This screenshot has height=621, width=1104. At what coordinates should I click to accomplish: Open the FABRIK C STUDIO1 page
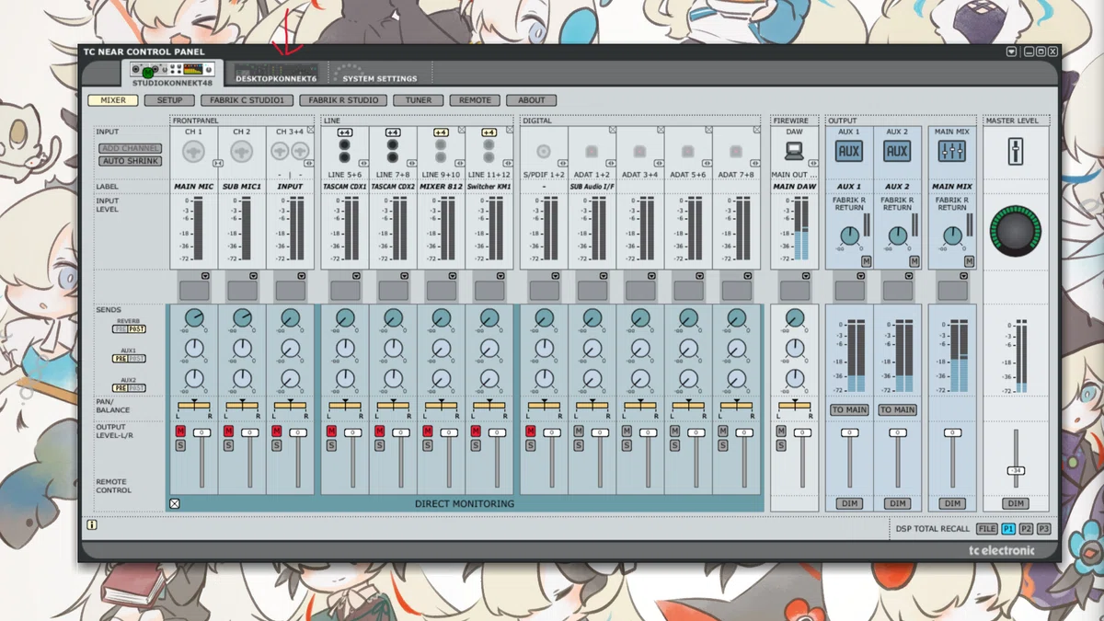248,100
